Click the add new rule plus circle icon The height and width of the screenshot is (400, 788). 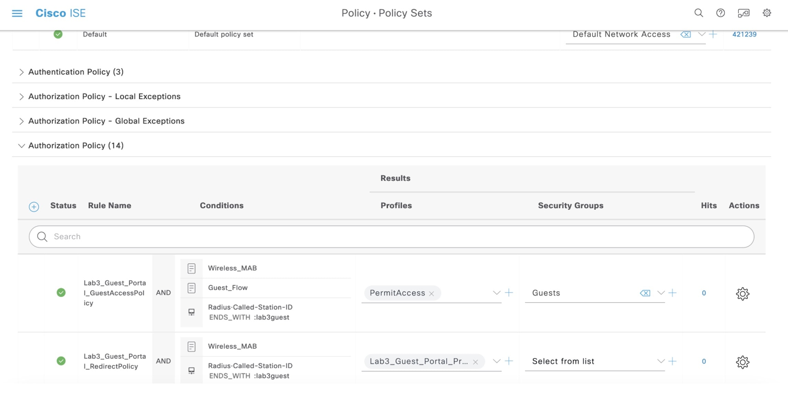(x=34, y=207)
